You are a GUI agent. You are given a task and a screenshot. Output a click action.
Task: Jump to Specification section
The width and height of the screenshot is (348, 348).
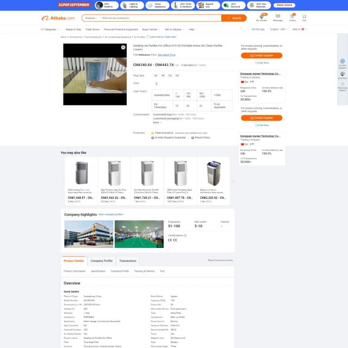pyautogui.click(x=98, y=271)
